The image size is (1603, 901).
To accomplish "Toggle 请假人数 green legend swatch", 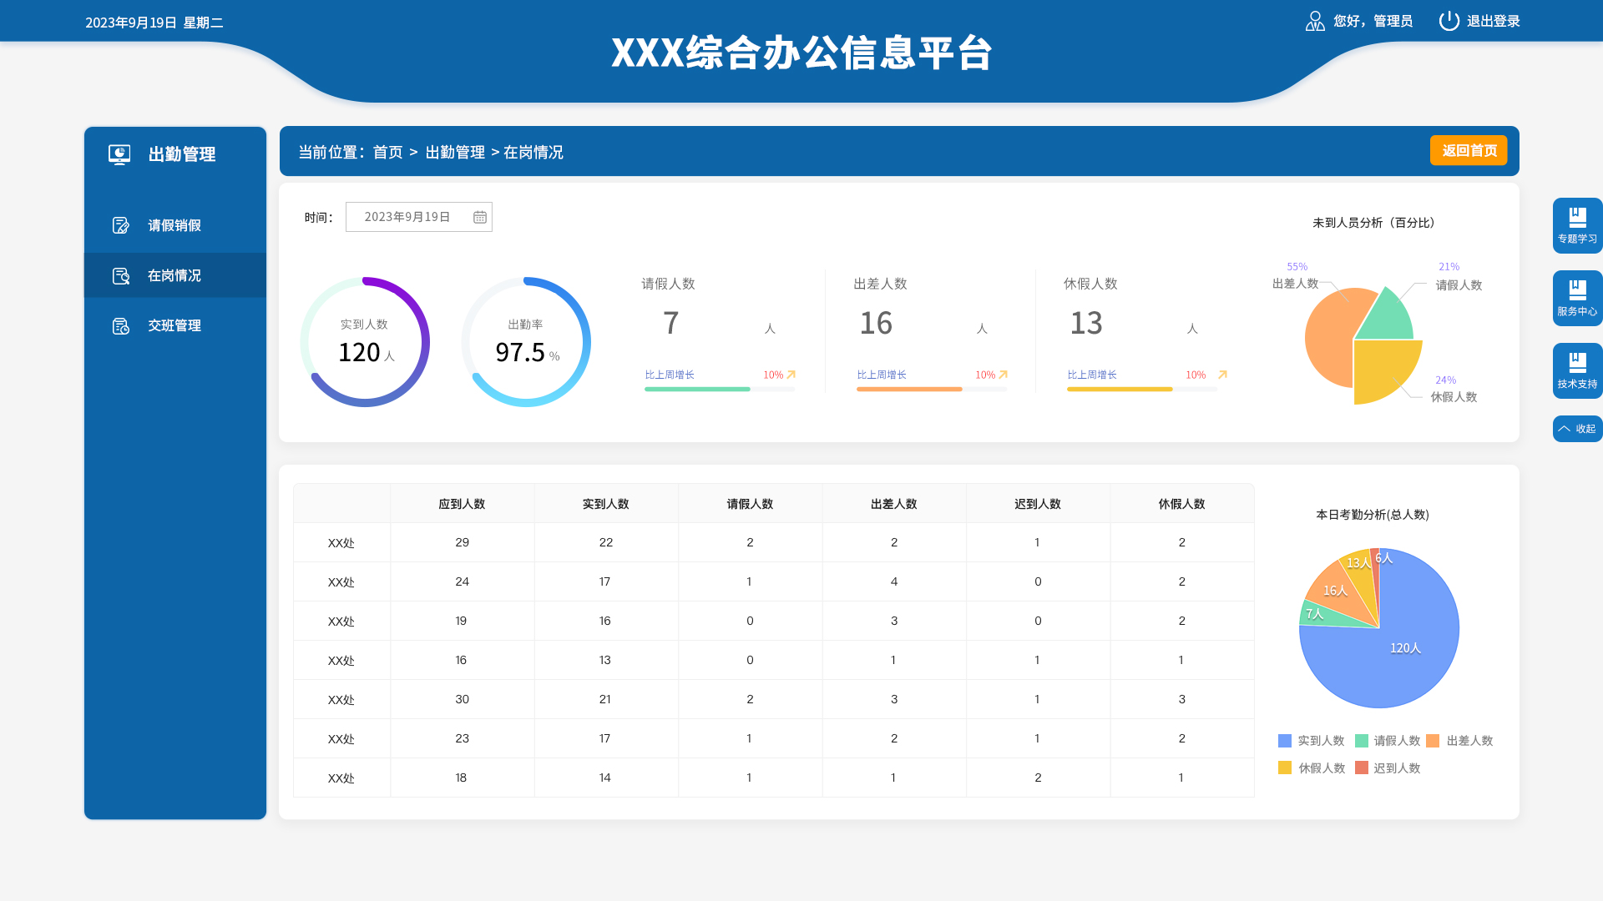I will (x=1362, y=741).
